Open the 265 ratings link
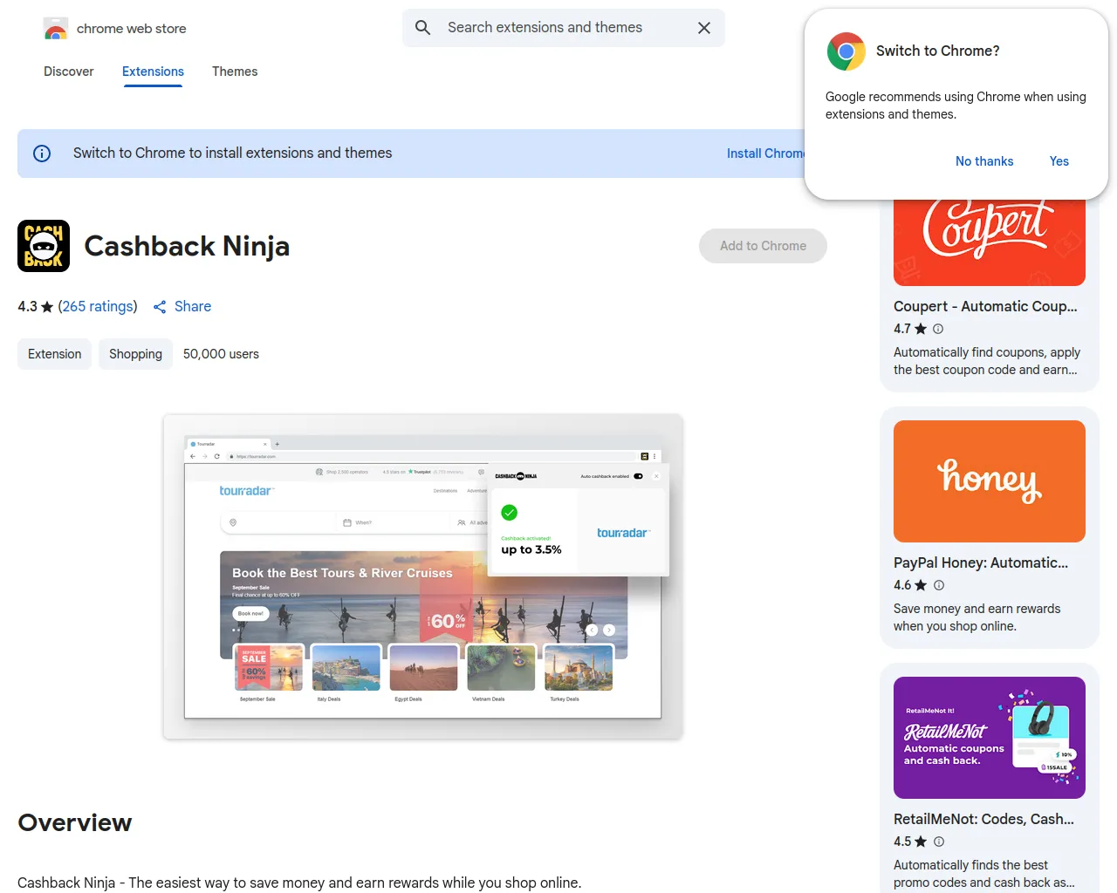The width and height of the screenshot is (1117, 893). pos(98,306)
